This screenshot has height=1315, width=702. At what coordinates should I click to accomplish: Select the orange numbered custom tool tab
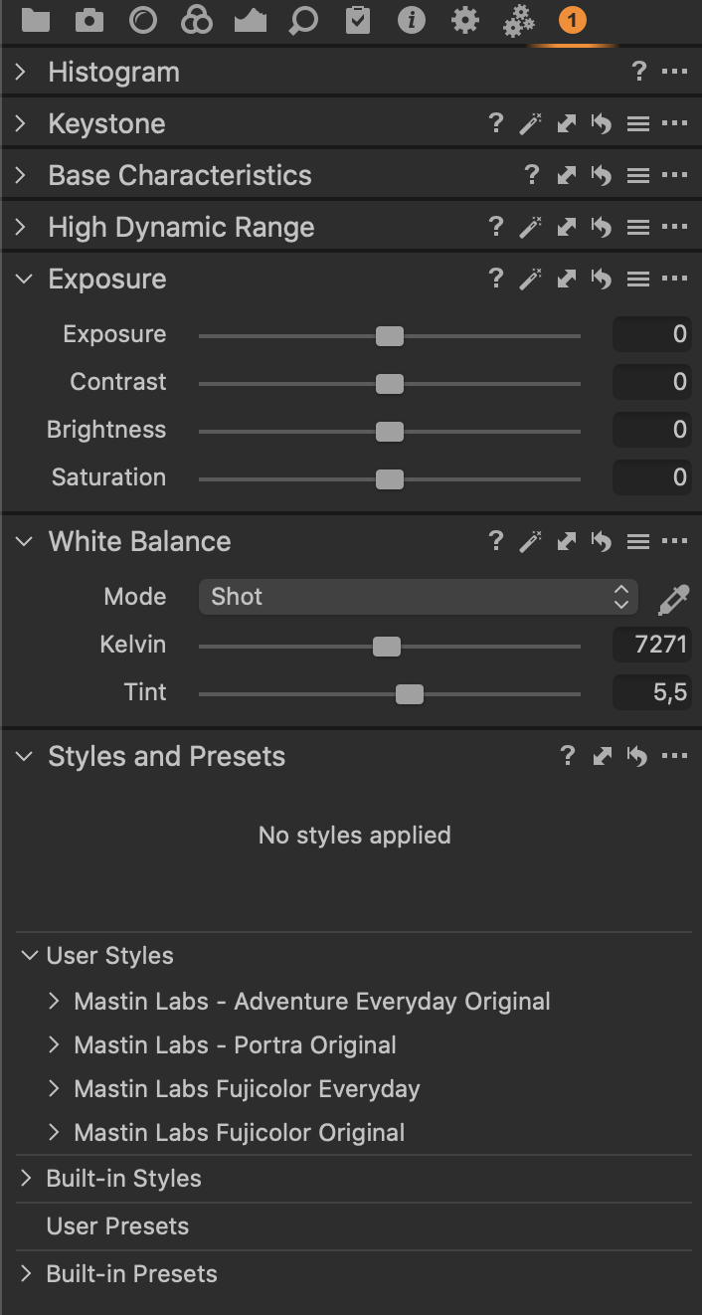point(572,20)
